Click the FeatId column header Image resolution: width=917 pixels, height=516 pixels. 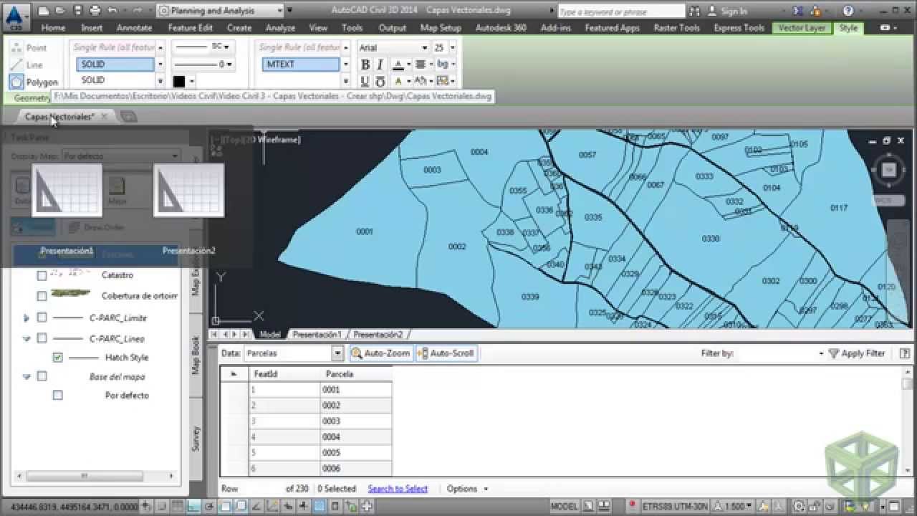(x=284, y=374)
